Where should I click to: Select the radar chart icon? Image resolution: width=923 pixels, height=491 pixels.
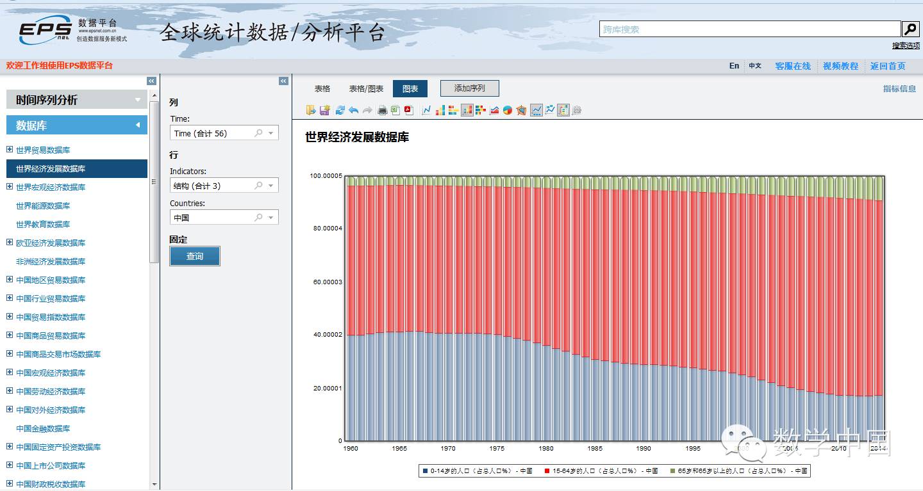click(x=521, y=110)
